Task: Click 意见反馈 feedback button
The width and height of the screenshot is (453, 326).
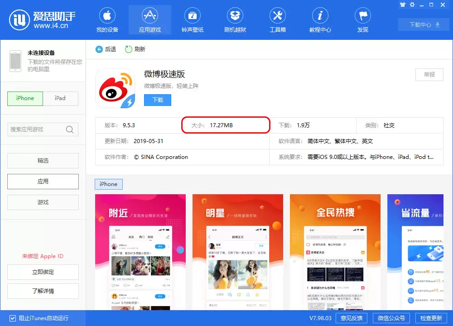Action: click(352, 318)
